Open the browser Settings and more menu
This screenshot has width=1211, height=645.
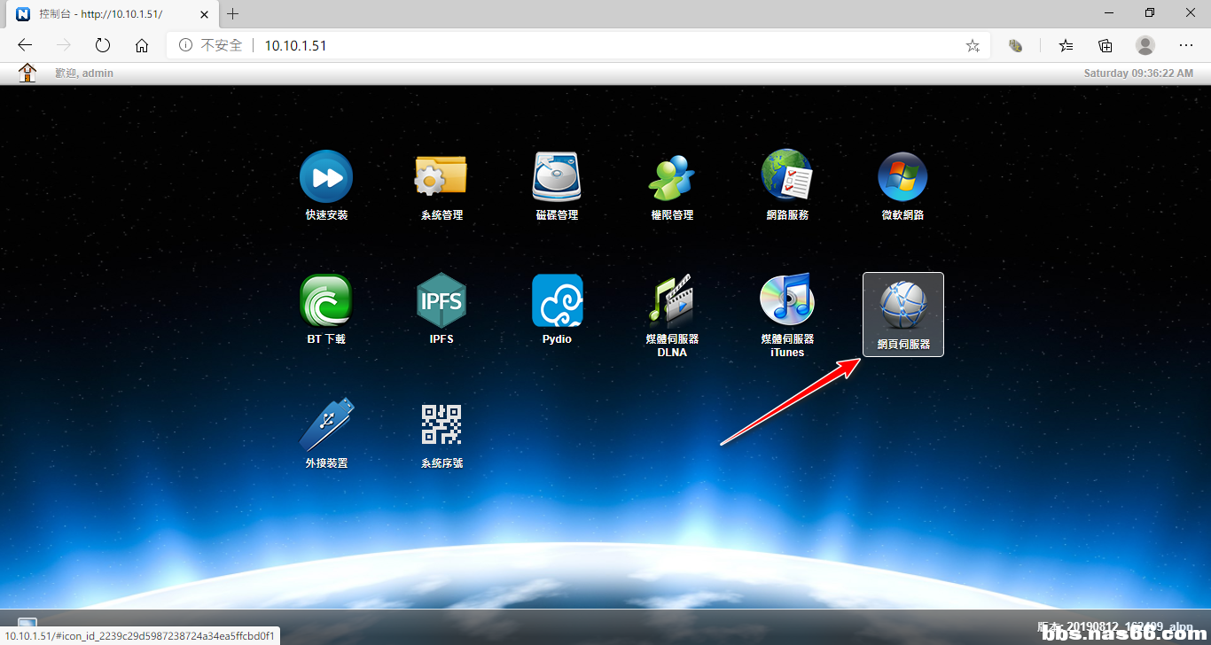pos(1186,45)
